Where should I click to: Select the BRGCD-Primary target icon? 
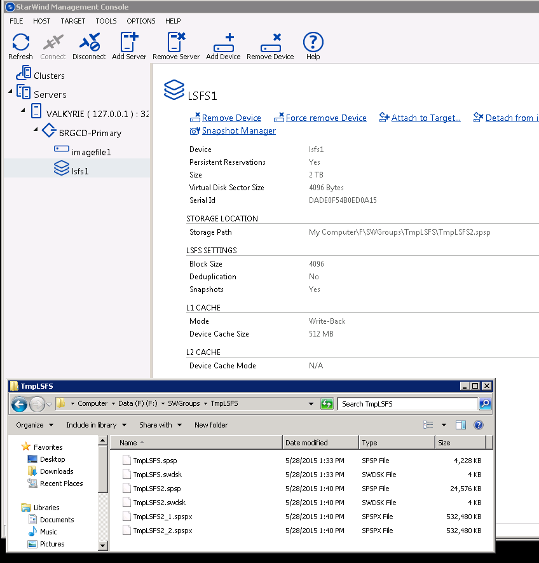49,130
